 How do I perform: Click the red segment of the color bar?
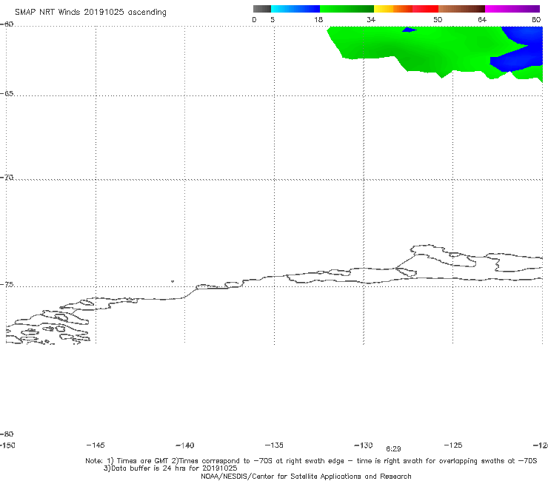point(425,9)
